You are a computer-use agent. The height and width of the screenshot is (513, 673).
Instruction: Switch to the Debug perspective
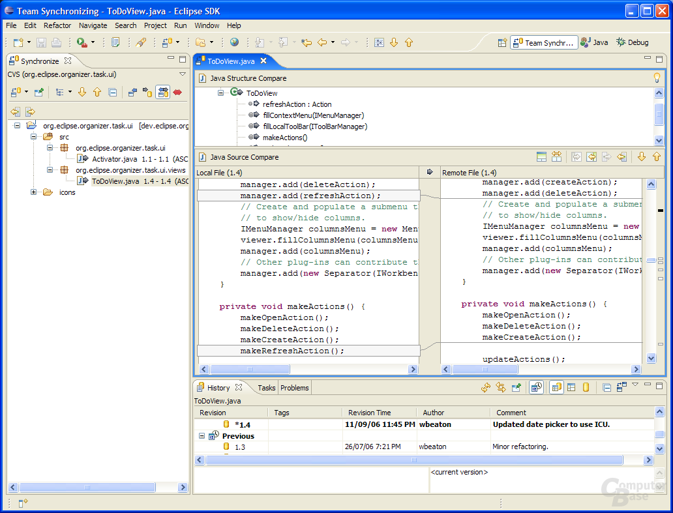[633, 42]
